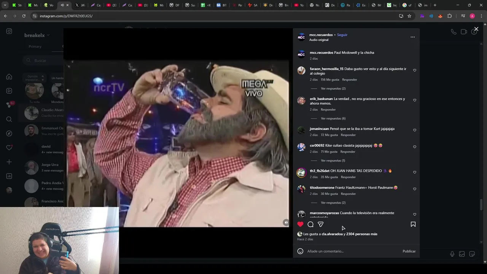Close the post overlay with the X
Image resolution: width=487 pixels, height=274 pixels.
tap(476, 29)
